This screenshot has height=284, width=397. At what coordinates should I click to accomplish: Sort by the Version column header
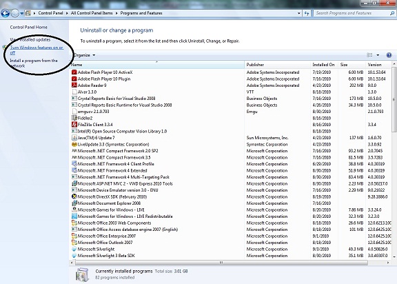(379, 65)
